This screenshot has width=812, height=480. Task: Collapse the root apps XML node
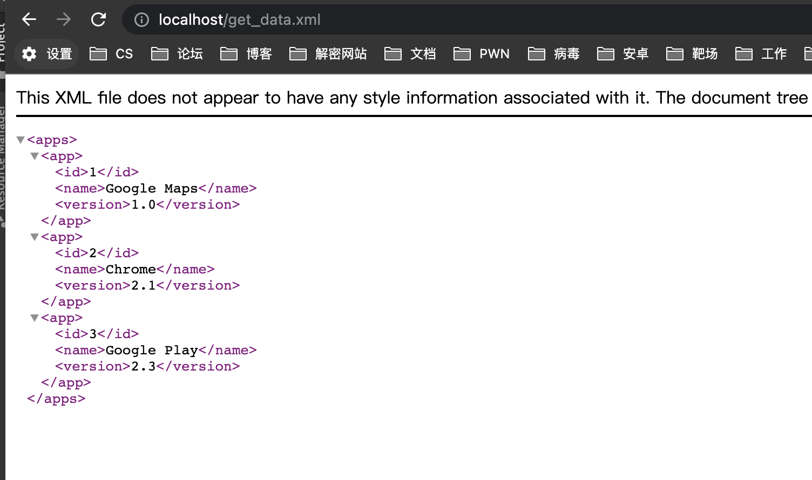pyautogui.click(x=21, y=140)
